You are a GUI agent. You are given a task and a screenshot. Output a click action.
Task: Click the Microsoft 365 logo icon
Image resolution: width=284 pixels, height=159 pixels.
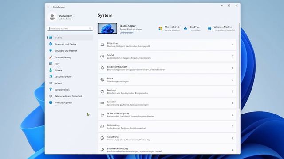(160, 28)
